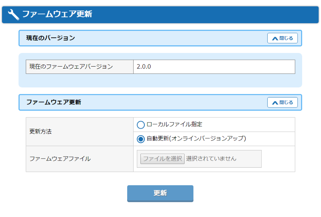Click the 自動更新(オンラインバージョンアップ) label text

click(x=196, y=139)
